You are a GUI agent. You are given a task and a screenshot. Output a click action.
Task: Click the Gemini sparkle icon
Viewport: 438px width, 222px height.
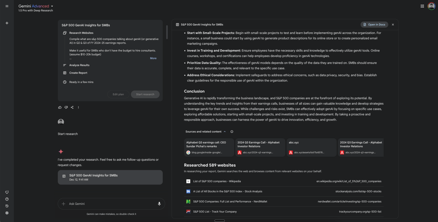pos(61,151)
